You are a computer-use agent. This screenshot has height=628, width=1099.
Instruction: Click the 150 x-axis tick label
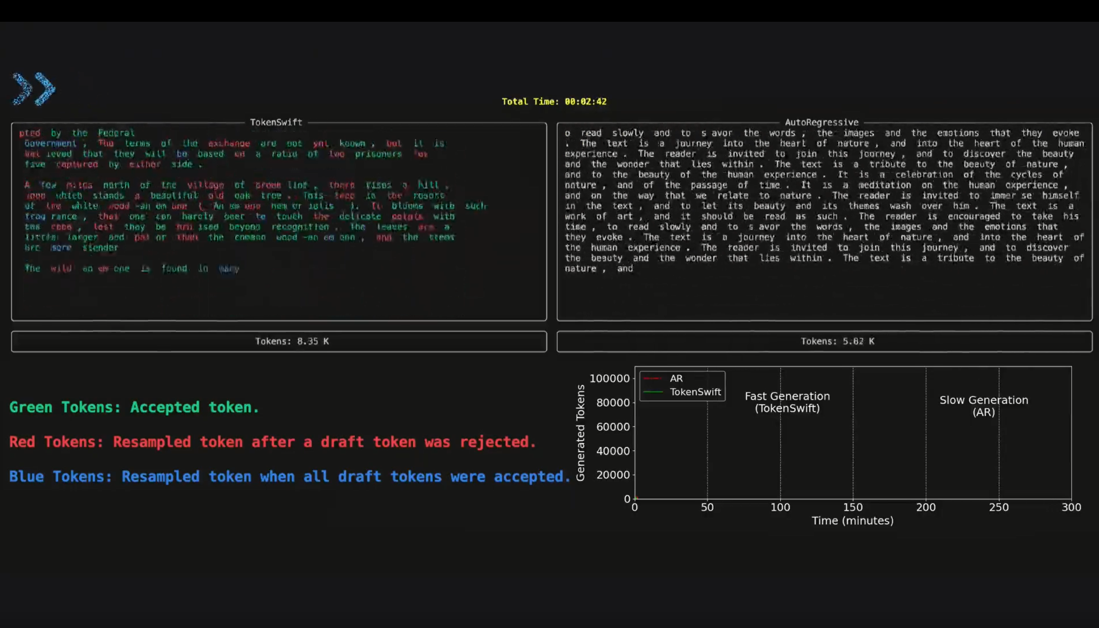853,508
